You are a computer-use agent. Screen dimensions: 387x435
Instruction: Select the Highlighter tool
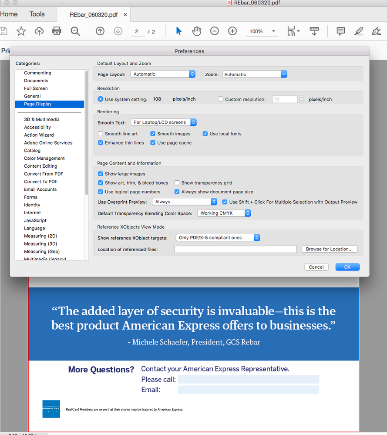(x=358, y=31)
